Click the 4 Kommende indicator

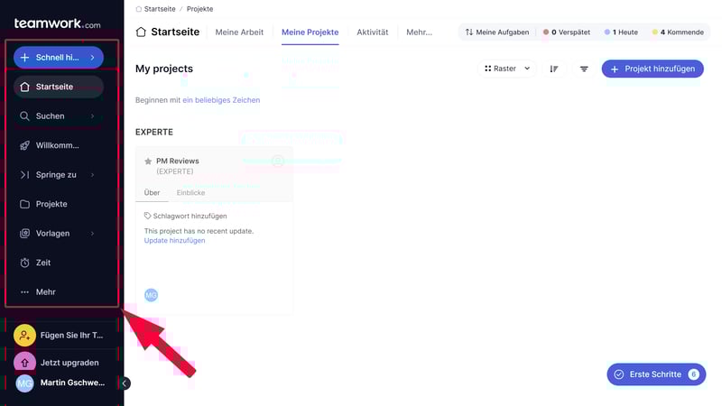pos(678,32)
